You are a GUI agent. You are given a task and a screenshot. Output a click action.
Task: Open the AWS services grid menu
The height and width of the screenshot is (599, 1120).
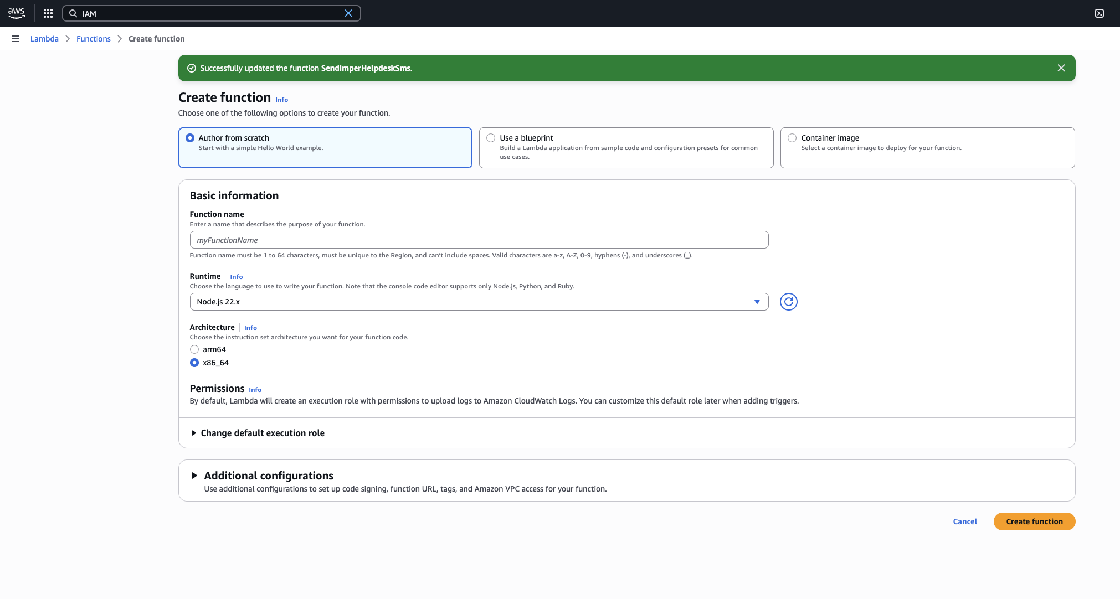pyautogui.click(x=48, y=13)
